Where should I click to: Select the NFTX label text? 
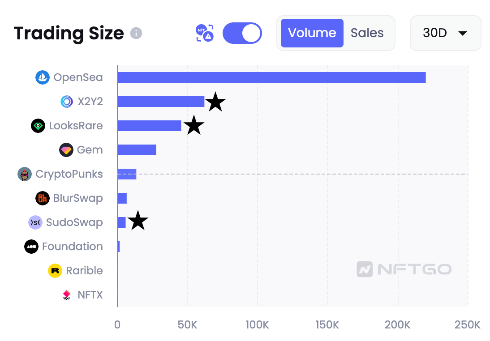[90, 295]
